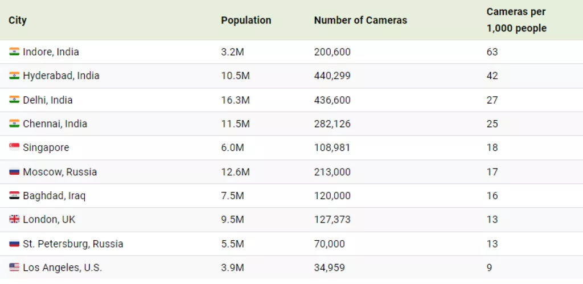Click Indore's 63 cameras per 1,000 value
The width and height of the screenshot is (583, 284).
coord(492,52)
